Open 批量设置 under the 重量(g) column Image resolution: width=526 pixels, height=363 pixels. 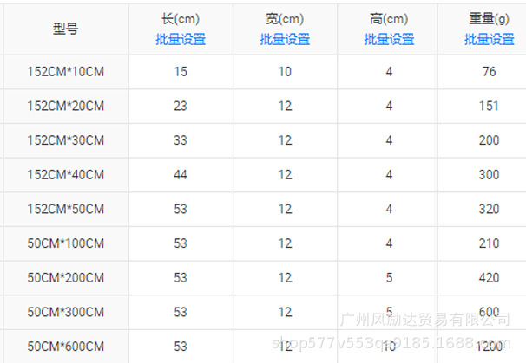489,39
